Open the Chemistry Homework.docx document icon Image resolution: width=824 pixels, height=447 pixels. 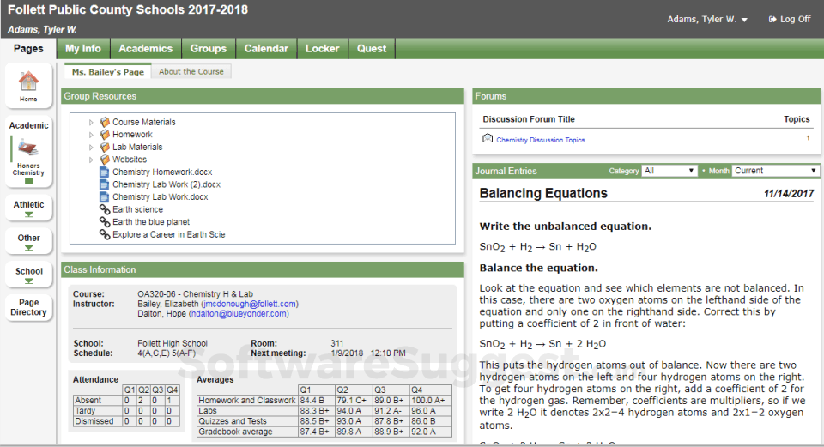[105, 172]
